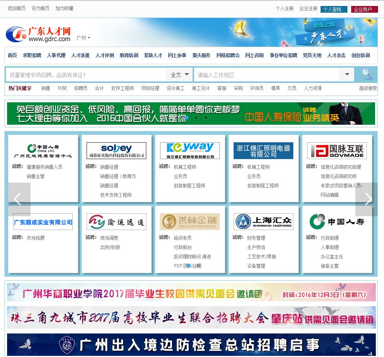Open 猎头服务 navigation item
Image resolution: width=384 pixels, height=357 pixels.
coord(201,55)
